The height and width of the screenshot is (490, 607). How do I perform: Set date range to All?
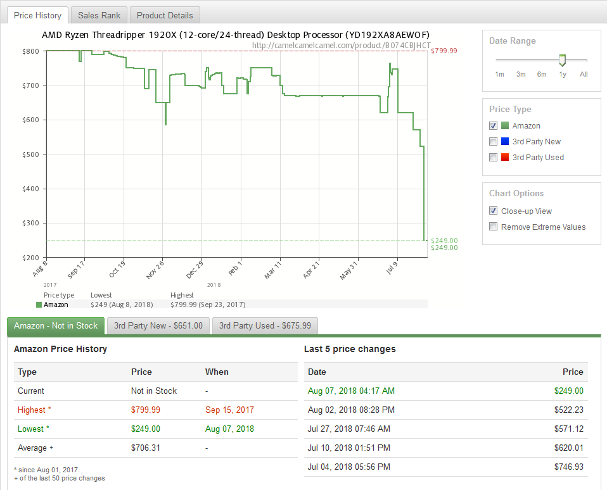pyautogui.click(x=584, y=74)
